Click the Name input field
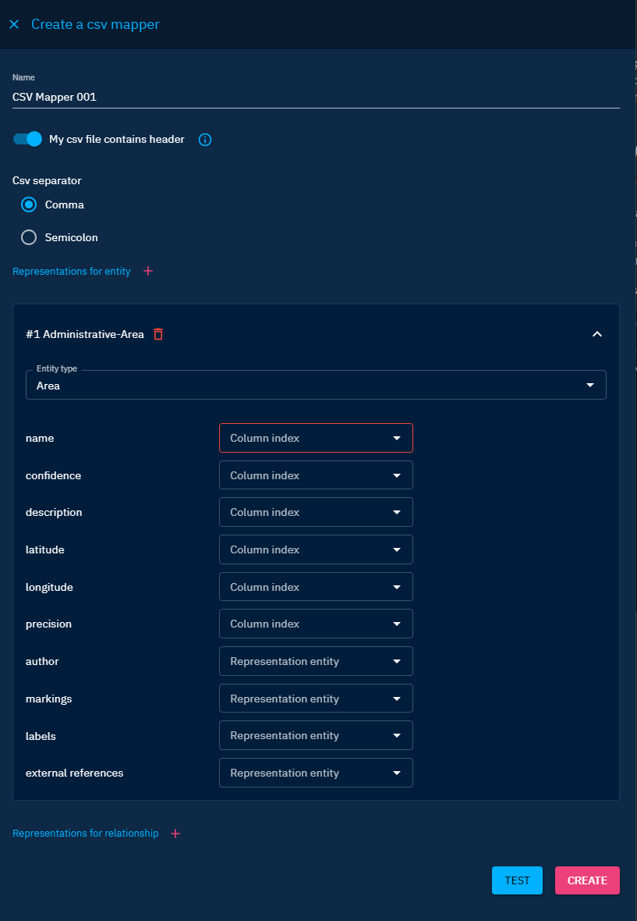 pos(316,97)
